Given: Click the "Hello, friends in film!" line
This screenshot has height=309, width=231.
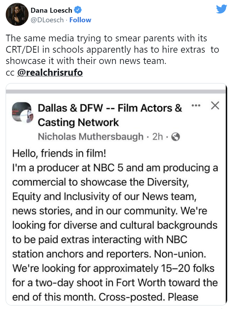Looking at the screenshot, I should tap(59, 153).
